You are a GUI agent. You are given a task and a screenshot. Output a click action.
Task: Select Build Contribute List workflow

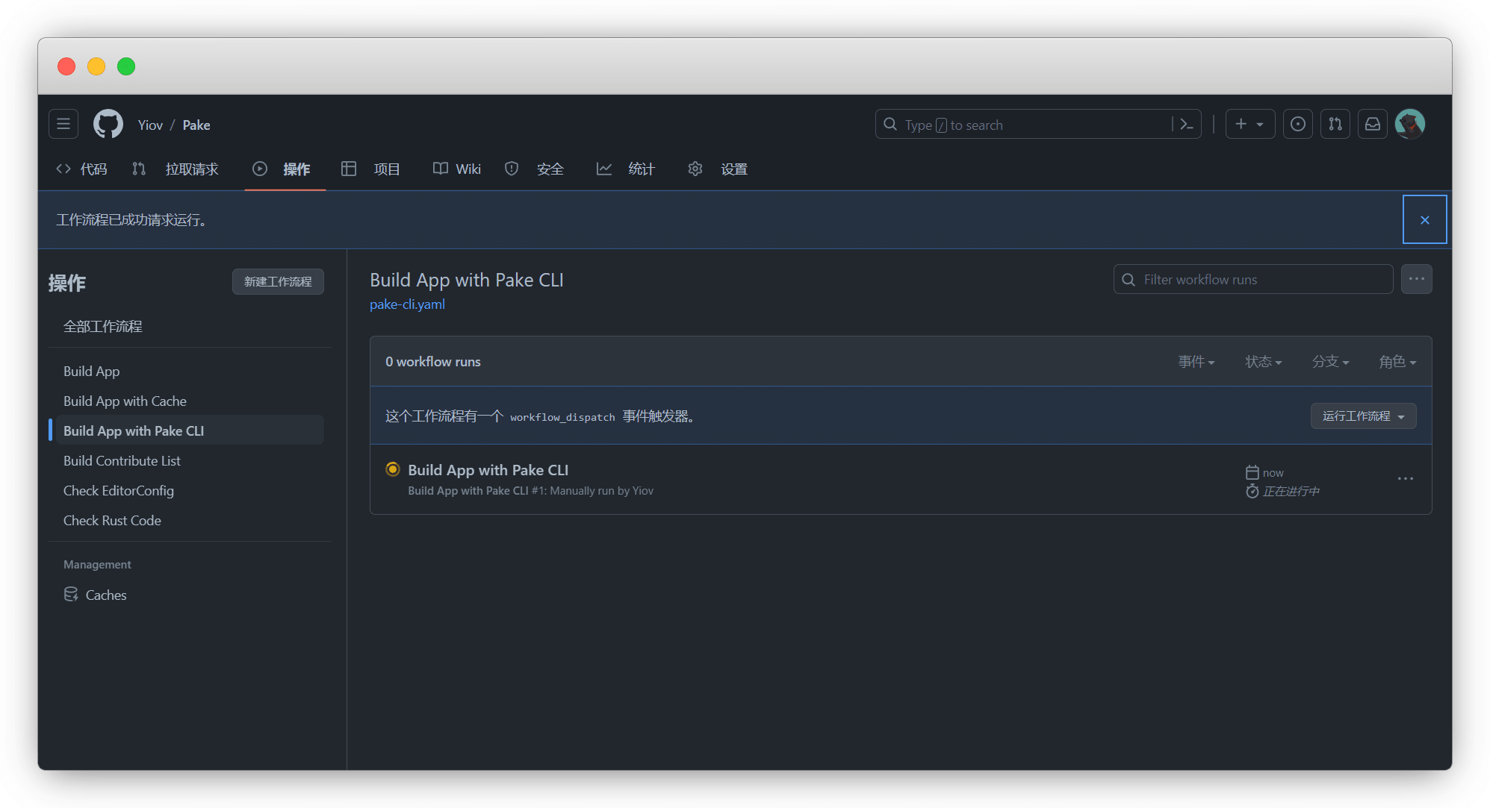point(122,460)
